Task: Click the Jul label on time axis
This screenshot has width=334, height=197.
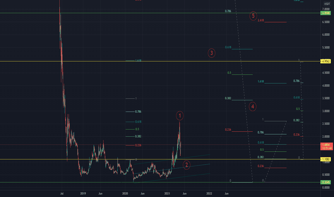Action: (x=62, y=193)
